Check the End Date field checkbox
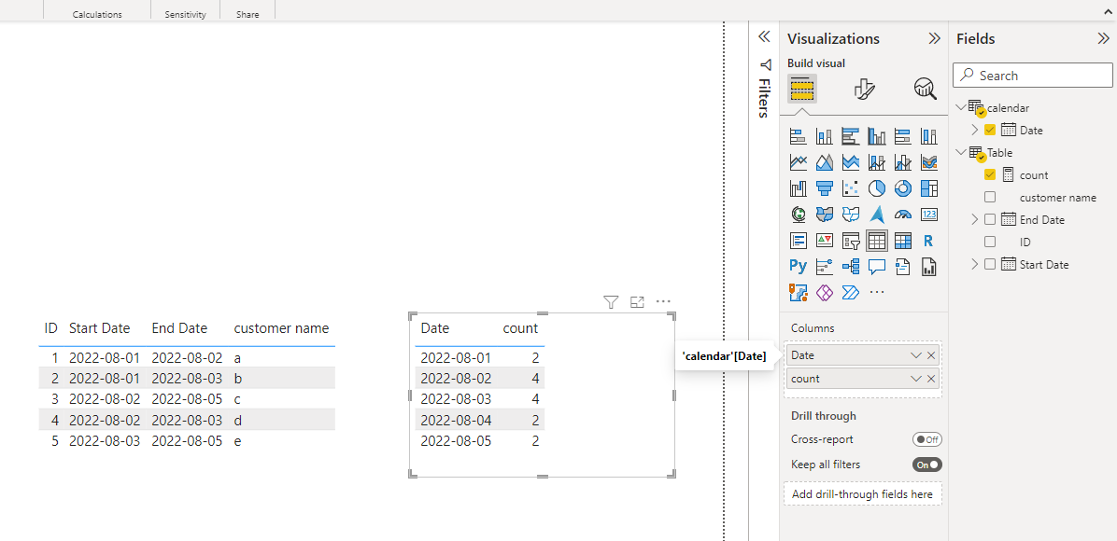Viewport: 1117px width, 541px height. pos(989,219)
